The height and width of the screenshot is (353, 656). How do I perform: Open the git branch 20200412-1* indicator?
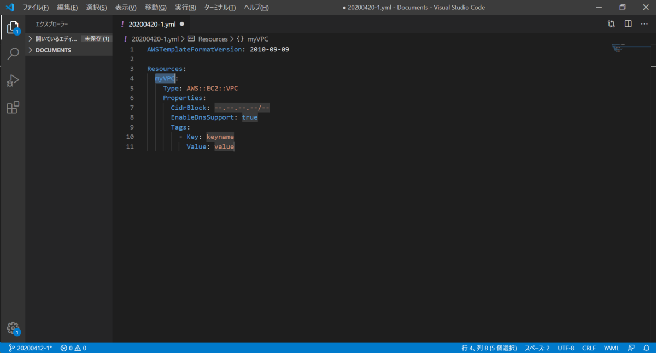[x=30, y=348]
